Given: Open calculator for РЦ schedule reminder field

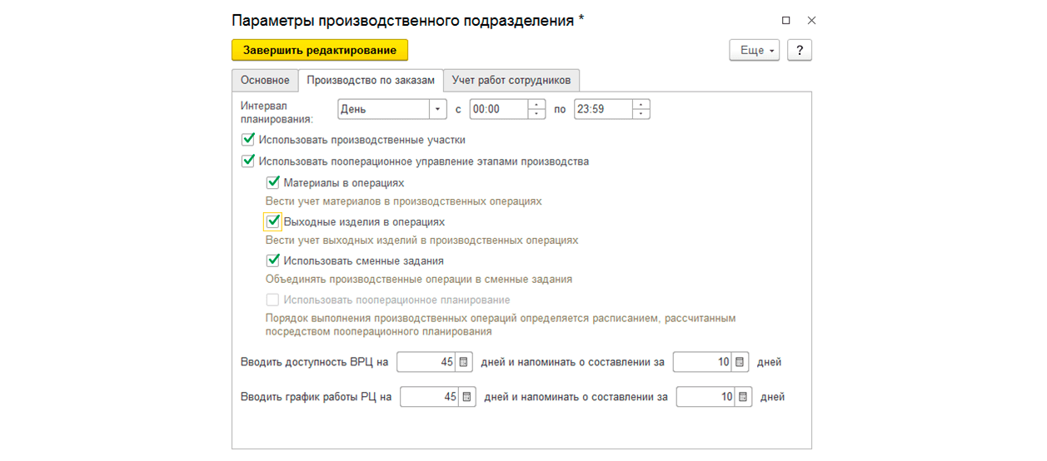Looking at the screenshot, I should coord(743,397).
